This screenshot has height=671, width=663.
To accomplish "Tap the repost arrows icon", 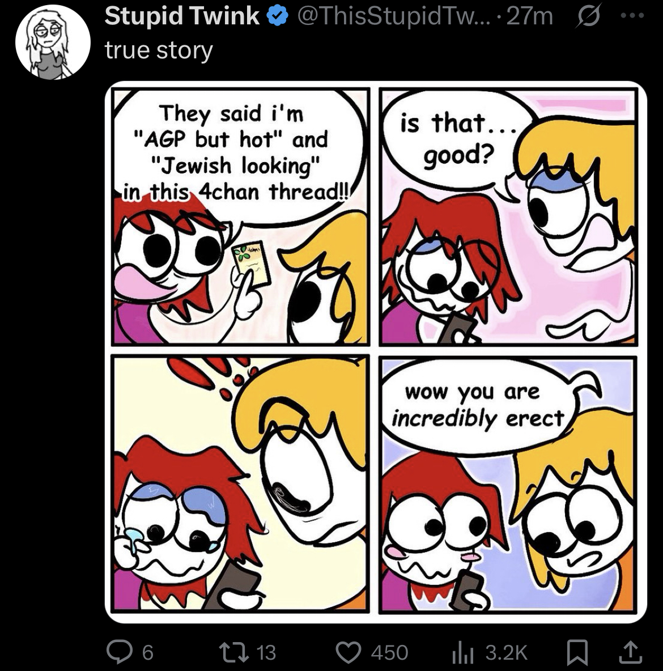I will pyautogui.click(x=233, y=652).
